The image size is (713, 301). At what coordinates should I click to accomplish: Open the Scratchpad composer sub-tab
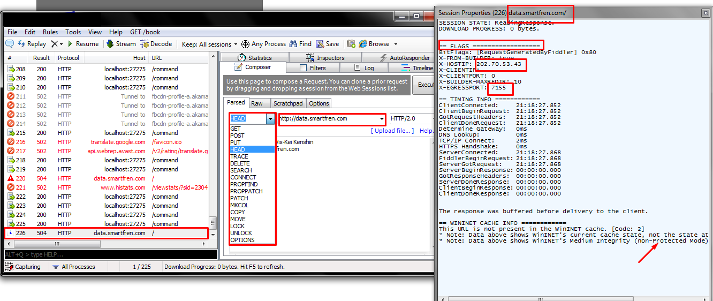288,103
